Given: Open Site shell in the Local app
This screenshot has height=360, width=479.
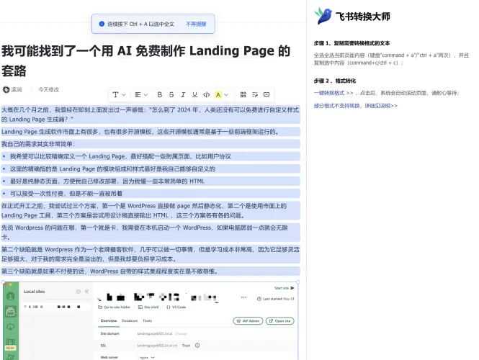Looking at the screenshot, I should (x=148, y=307).
